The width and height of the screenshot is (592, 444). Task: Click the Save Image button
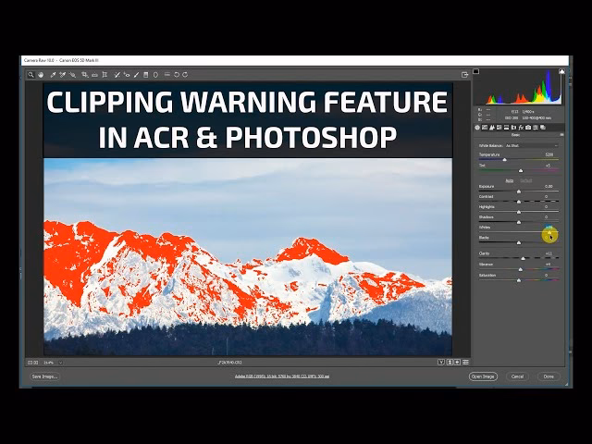click(44, 376)
